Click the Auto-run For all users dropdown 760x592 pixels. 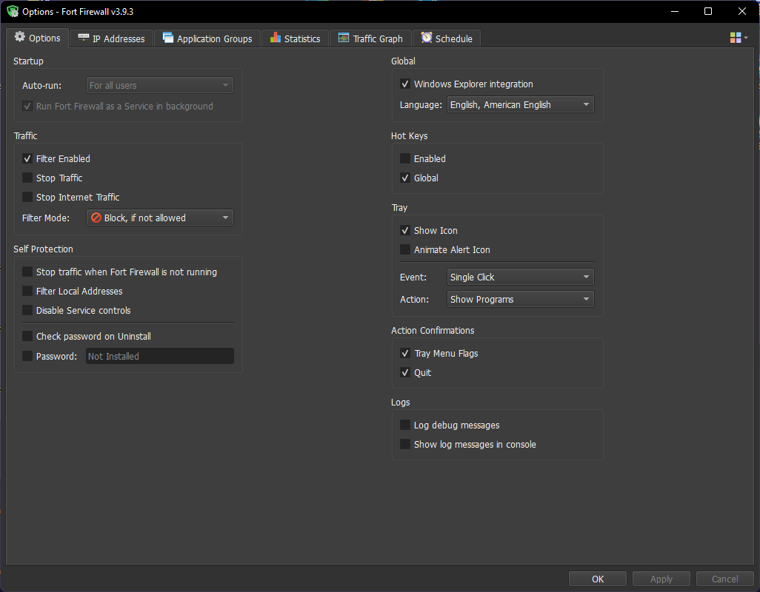160,85
